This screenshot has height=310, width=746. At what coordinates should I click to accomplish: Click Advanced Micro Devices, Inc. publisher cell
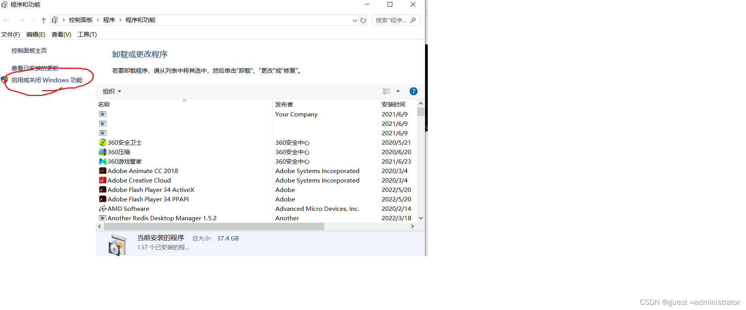317,209
